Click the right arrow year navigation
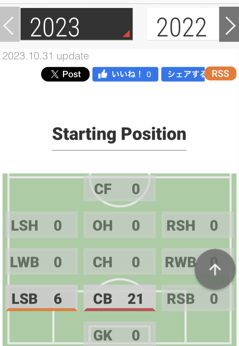This screenshot has height=346, width=239. point(229,25)
